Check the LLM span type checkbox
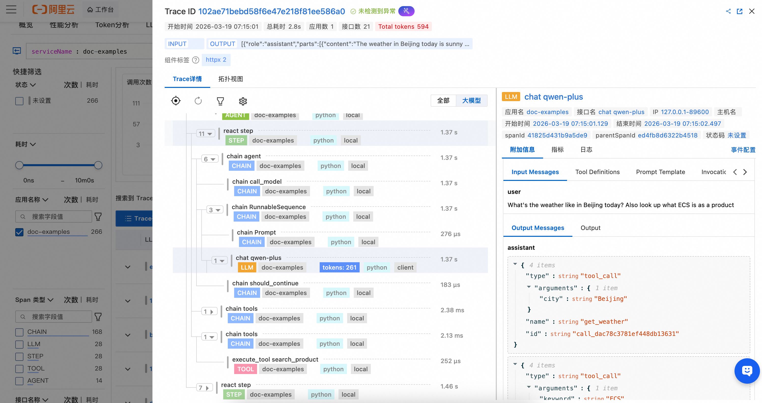The image size is (762, 403). pos(19,344)
